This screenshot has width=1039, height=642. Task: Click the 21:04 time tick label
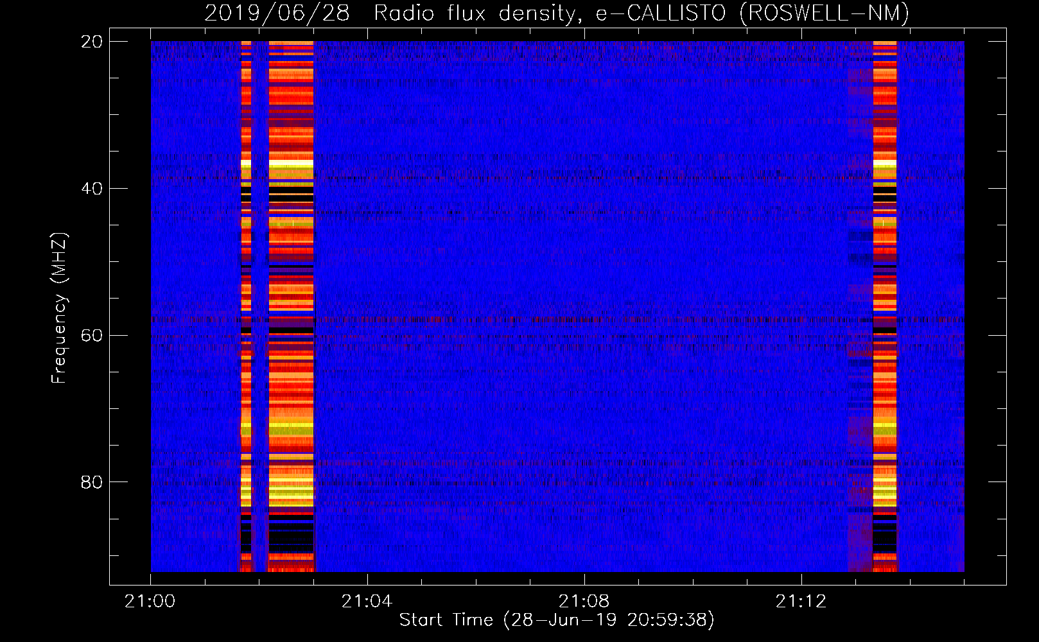(367, 602)
